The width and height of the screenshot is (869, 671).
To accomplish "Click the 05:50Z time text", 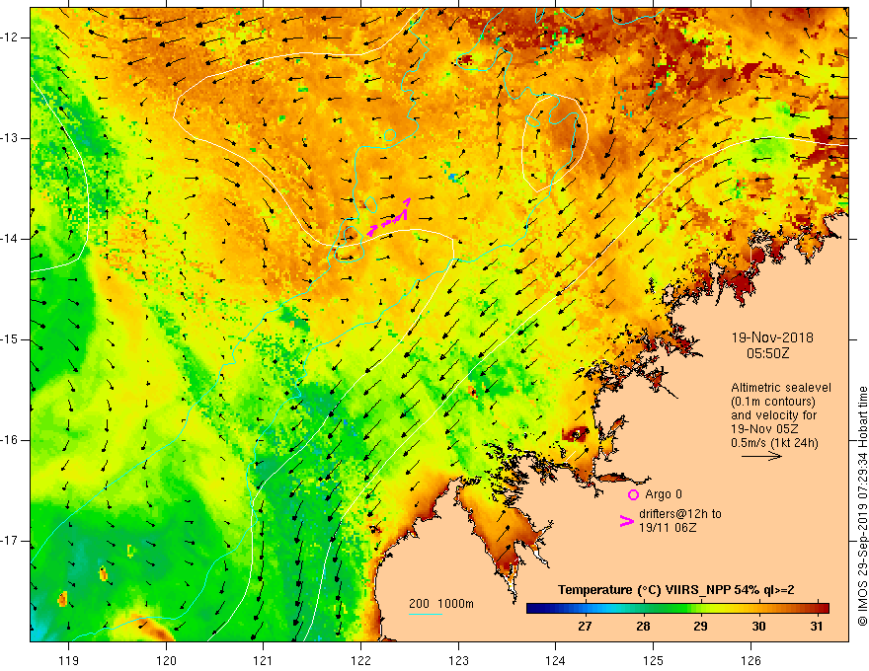I will click(767, 353).
